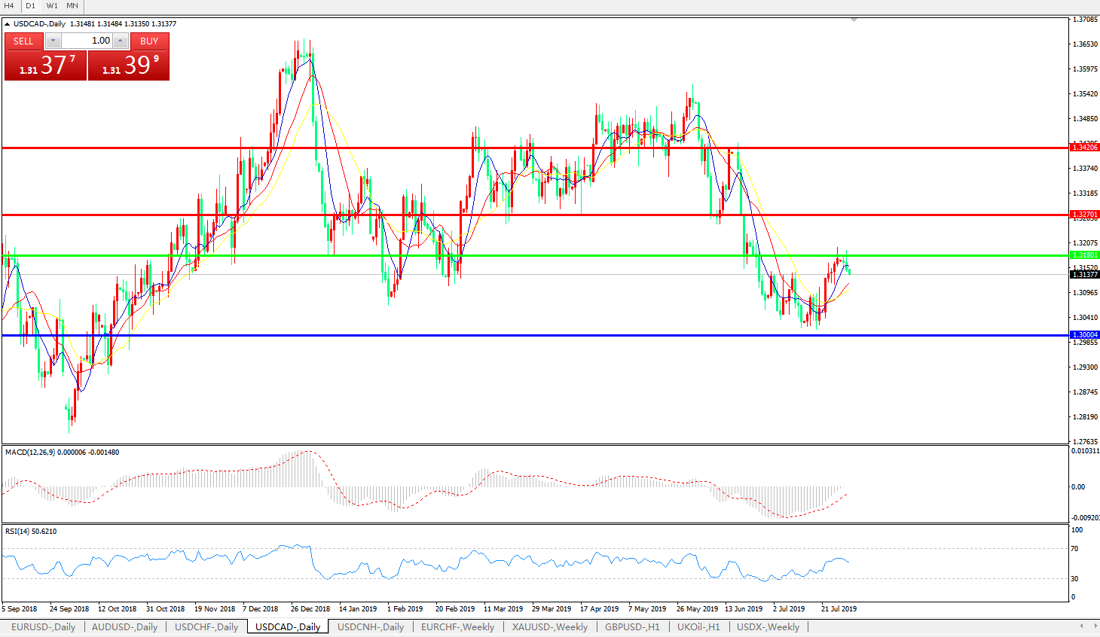Open the EURUSD-,Daily chart tab
The width and height of the screenshot is (1100, 637).
tap(43, 627)
